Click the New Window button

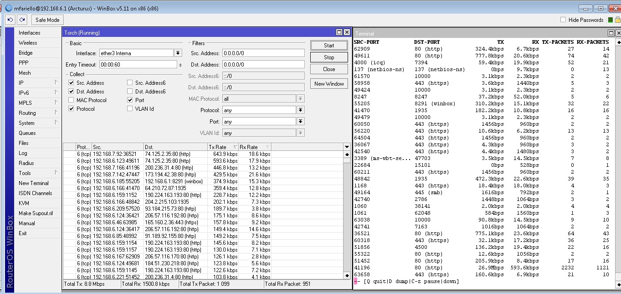click(x=329, y=84)
